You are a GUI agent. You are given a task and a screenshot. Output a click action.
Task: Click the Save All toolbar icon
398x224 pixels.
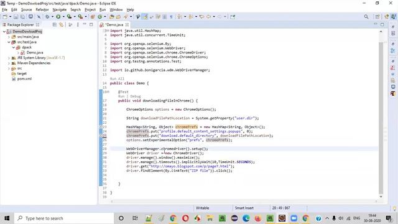click(x=22, y=17)
